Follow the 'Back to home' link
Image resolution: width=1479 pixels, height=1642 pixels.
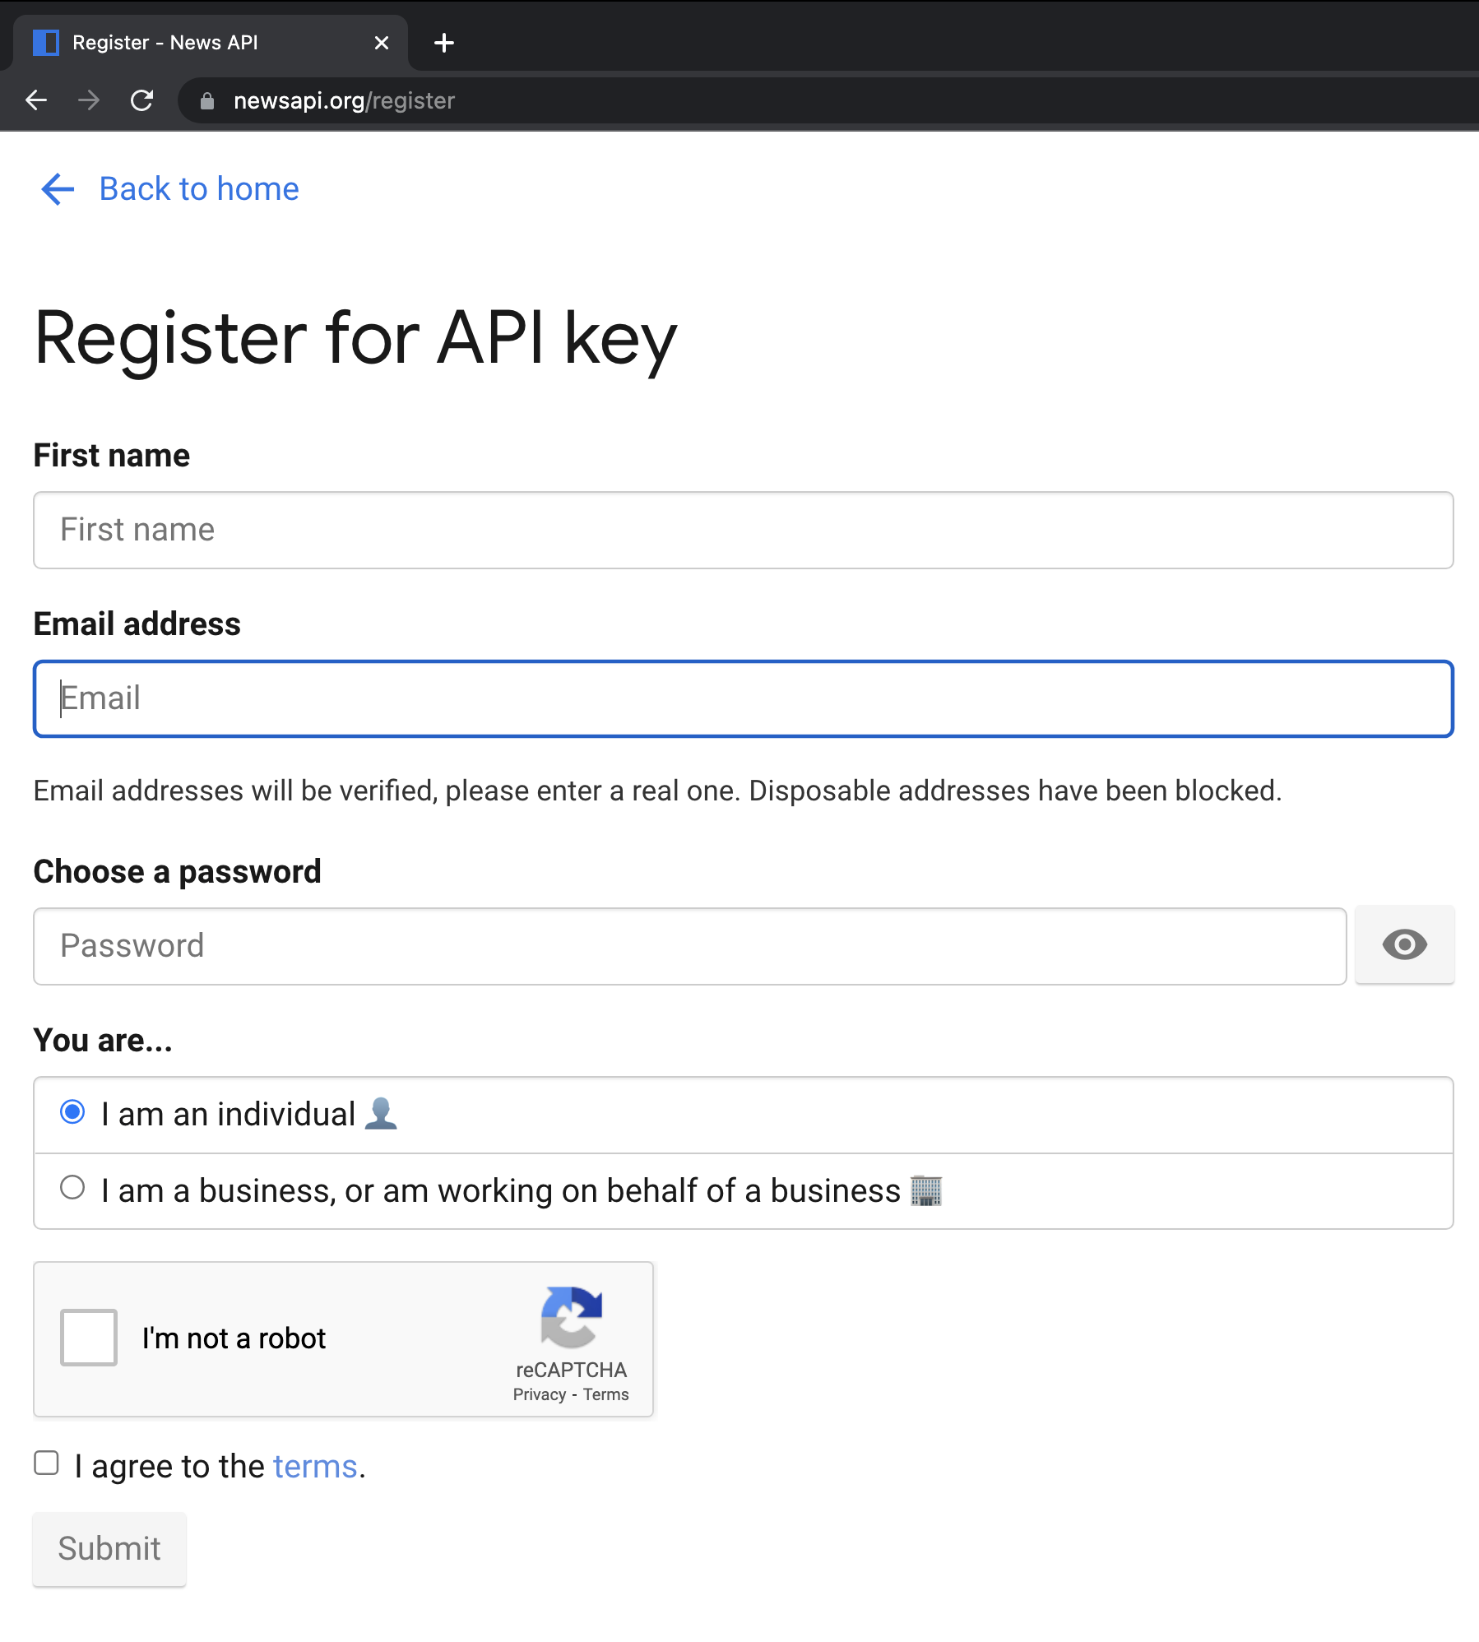click(198, 189)
